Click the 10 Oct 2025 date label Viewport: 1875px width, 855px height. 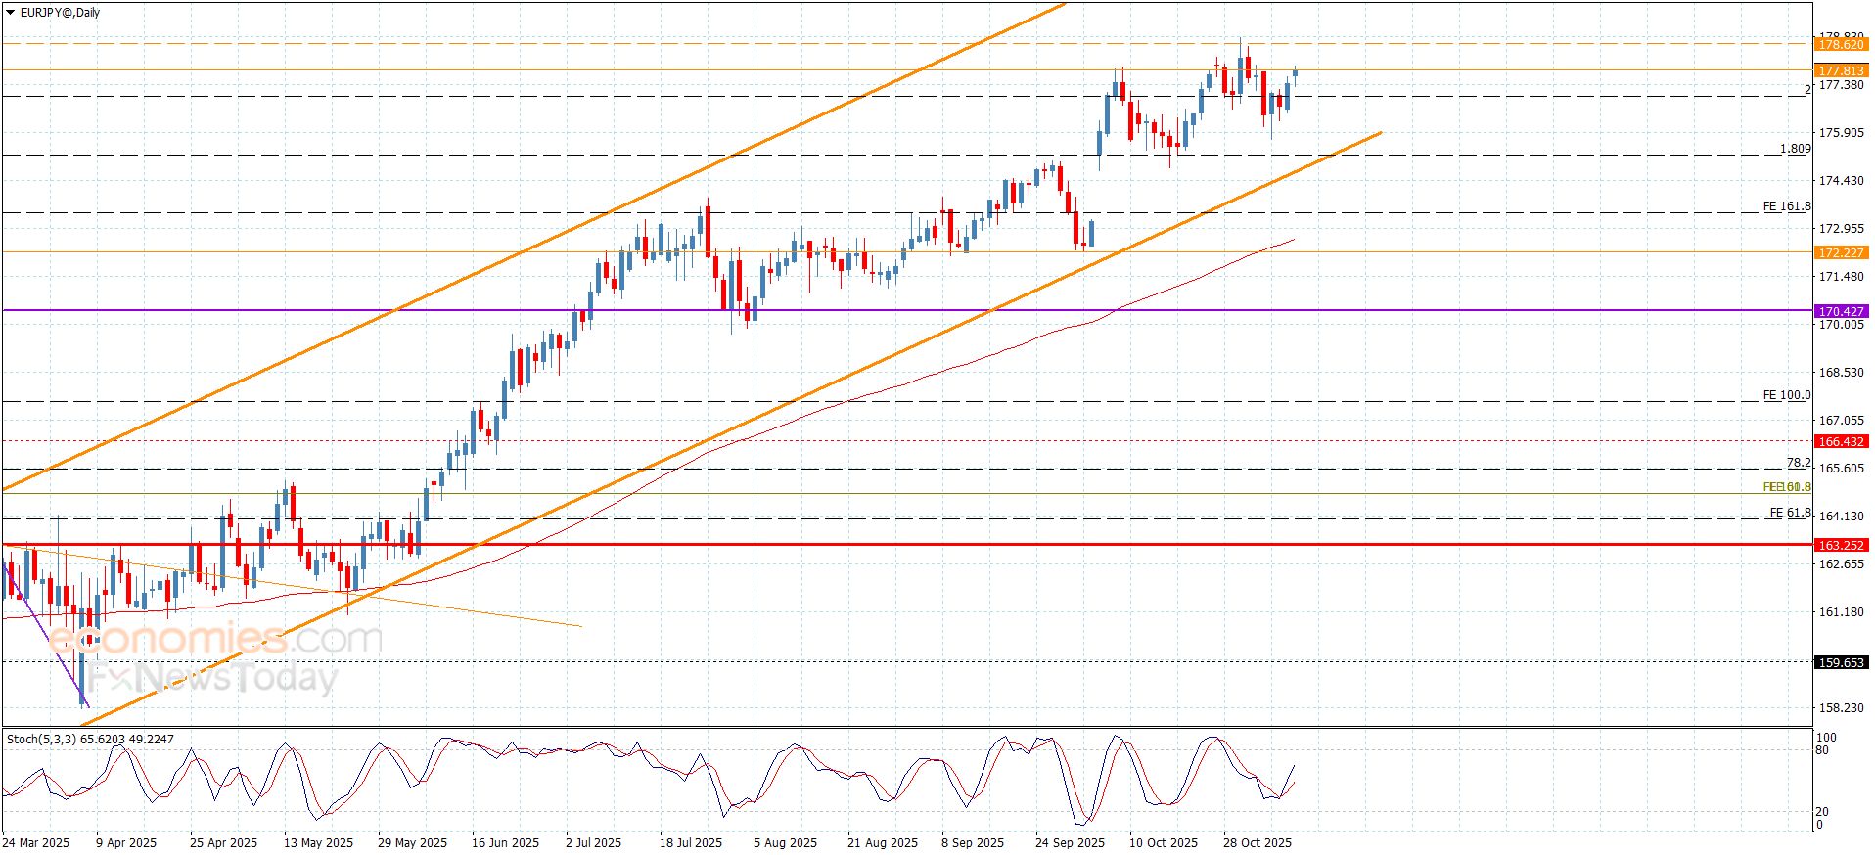pyautogui.click(x=1164, y=843)
